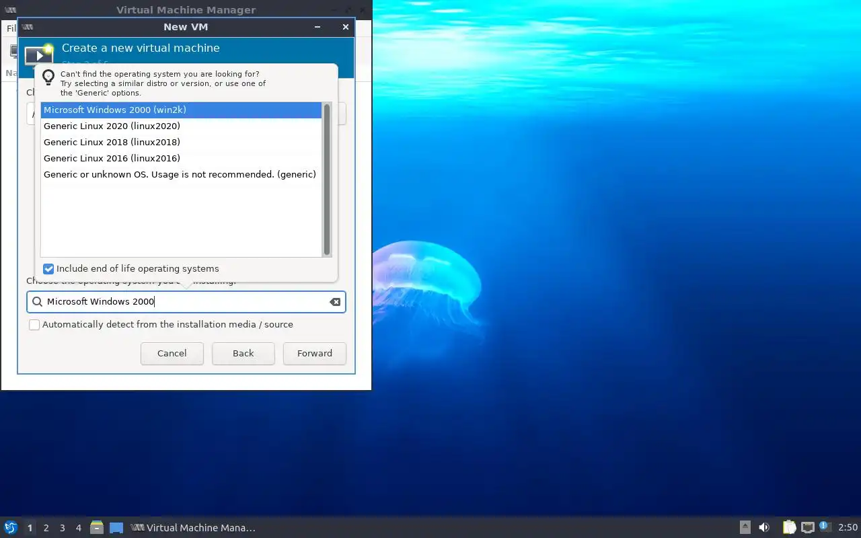Image resolution: width=861 pixels, height=538 pixels.
Task: Switch to workspace 3
Action: point(62,528)
